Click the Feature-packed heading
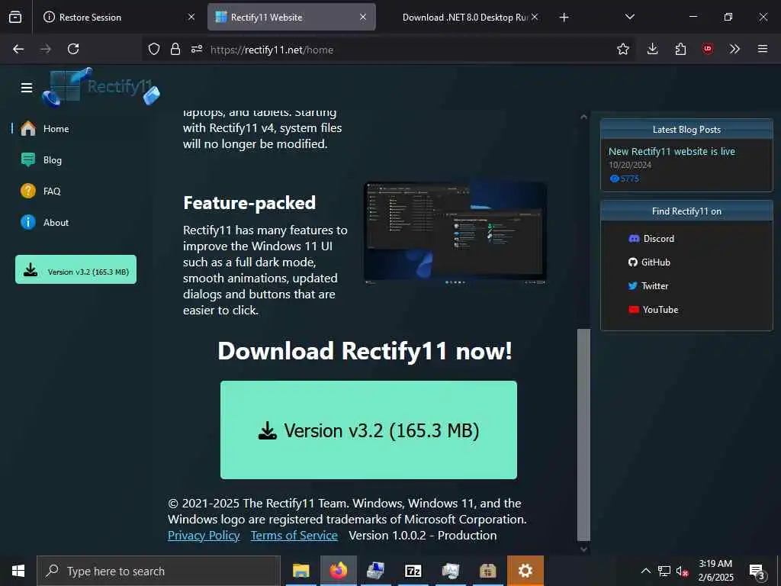 tap(249, 203)
